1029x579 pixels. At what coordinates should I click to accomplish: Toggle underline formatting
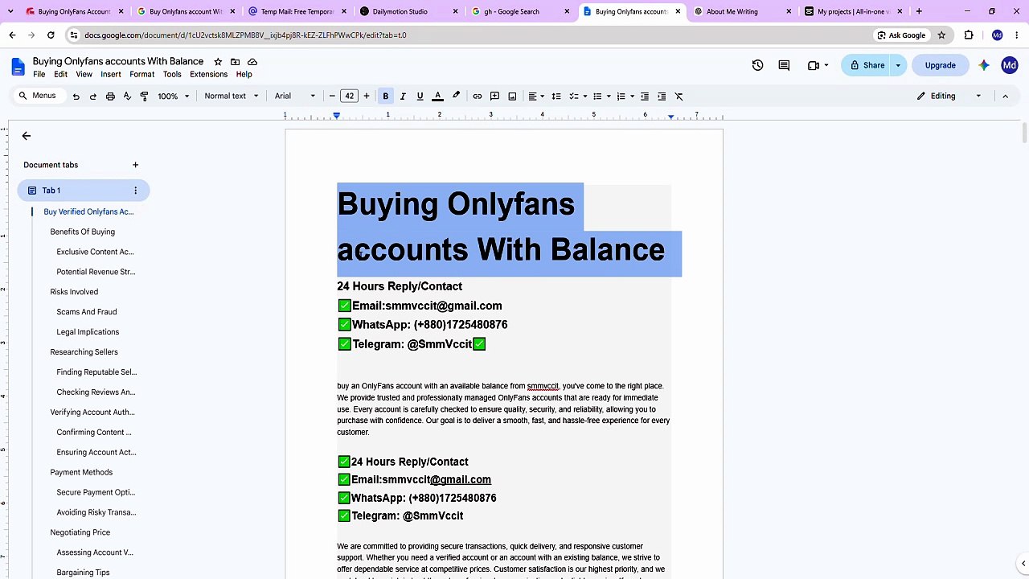pyautogui.click(x=420, y=96)
